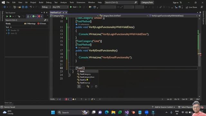Viewport: 206px width, 116px height.
Task: Open the Debug configuration dropdown
Action: coord(46,7)
